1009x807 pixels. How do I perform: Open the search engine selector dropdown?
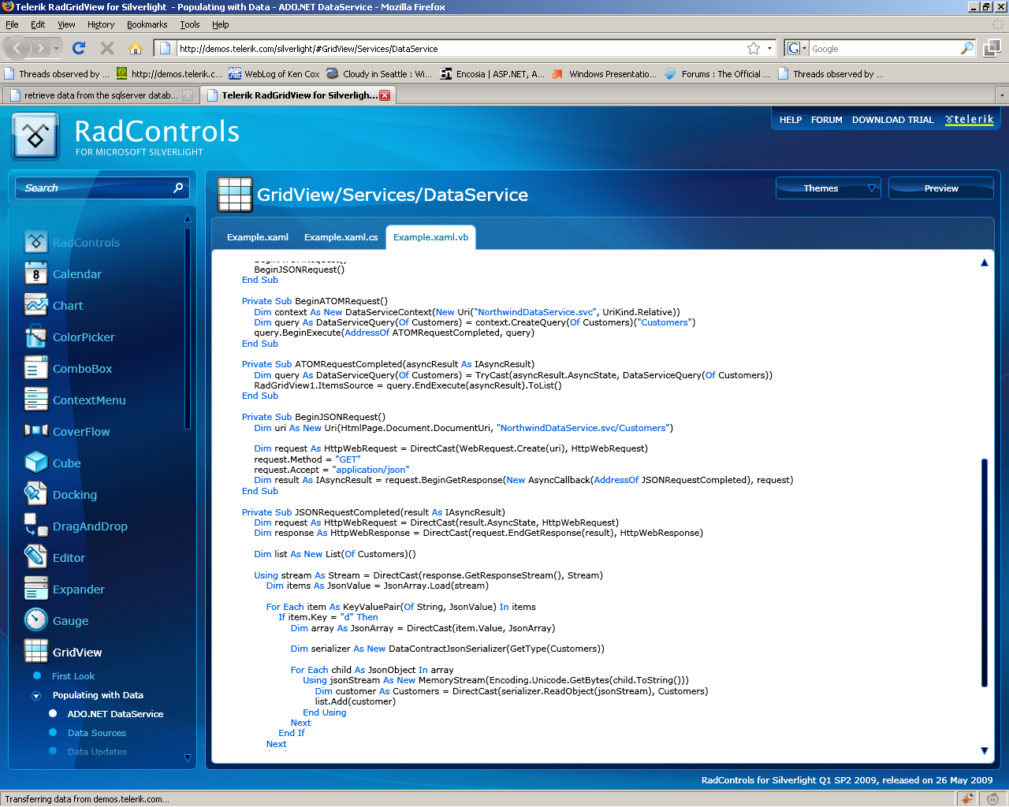pyautogui.click(x=797, y=48)
